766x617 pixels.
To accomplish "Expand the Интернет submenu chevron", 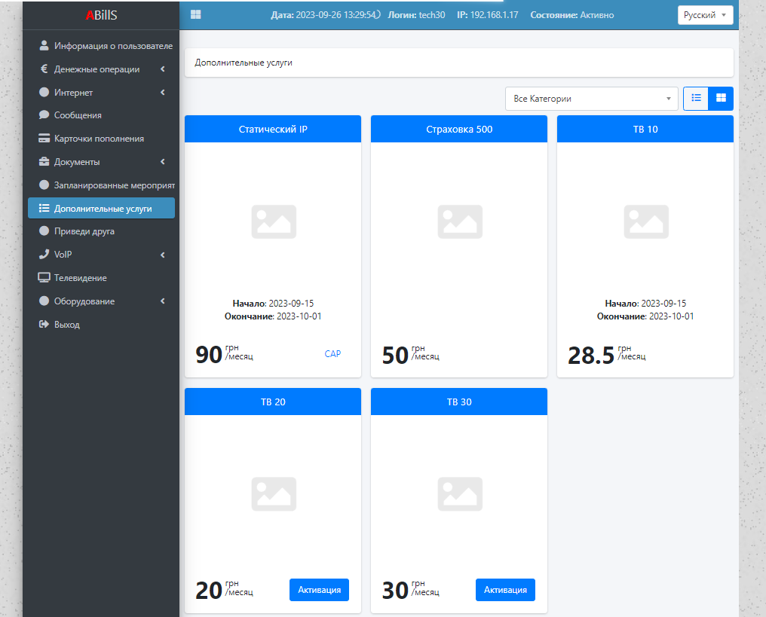I will (163, 93).
